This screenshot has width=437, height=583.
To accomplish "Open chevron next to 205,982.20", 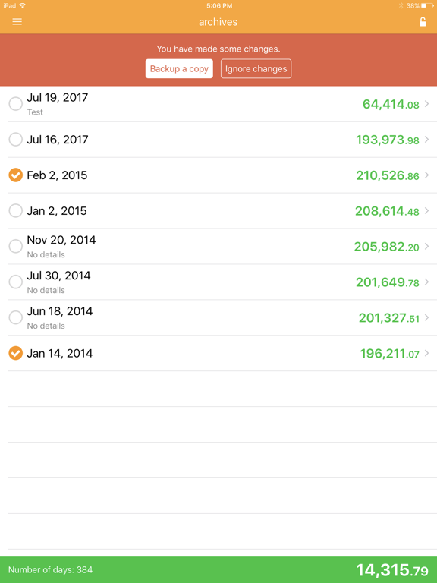I will pos(426,246).
